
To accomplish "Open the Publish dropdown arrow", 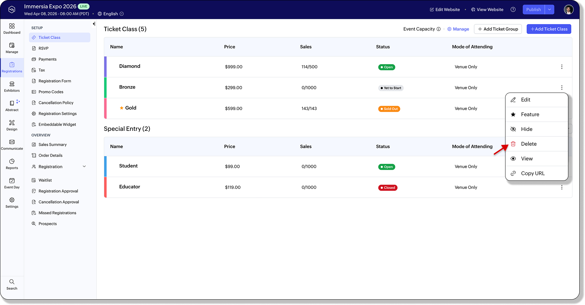I will pyautogui.click(x=549, y=10).
